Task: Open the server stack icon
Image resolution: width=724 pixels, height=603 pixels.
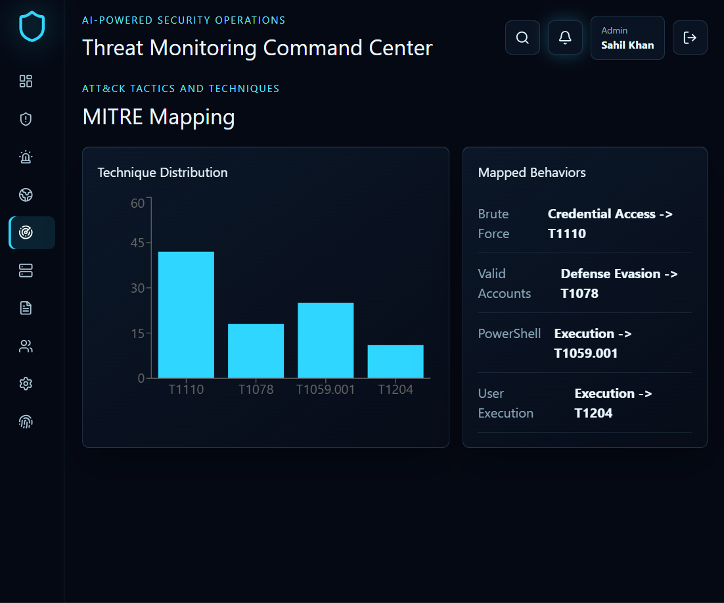Action: click(x=26, y=270)
